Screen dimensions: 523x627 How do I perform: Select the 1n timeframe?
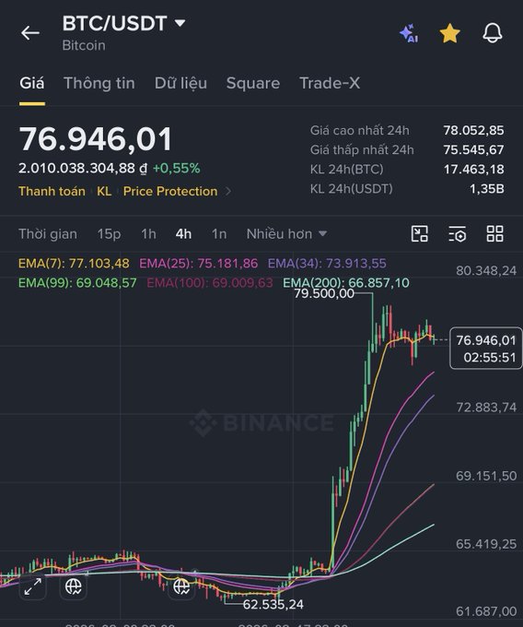(x=219, y=234)
